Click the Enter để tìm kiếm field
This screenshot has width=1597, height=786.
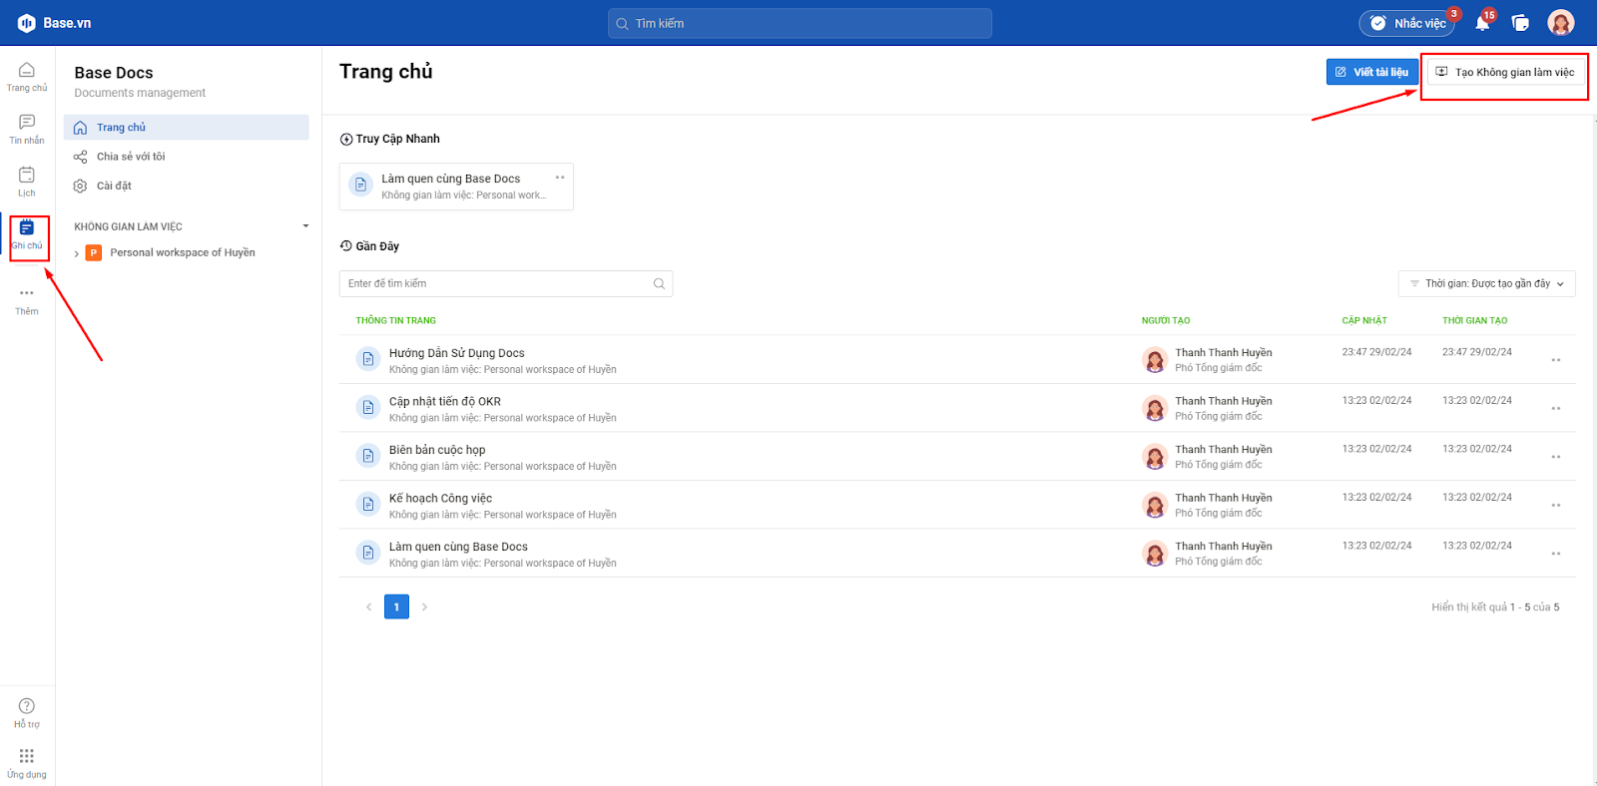(x=506, y=283)
